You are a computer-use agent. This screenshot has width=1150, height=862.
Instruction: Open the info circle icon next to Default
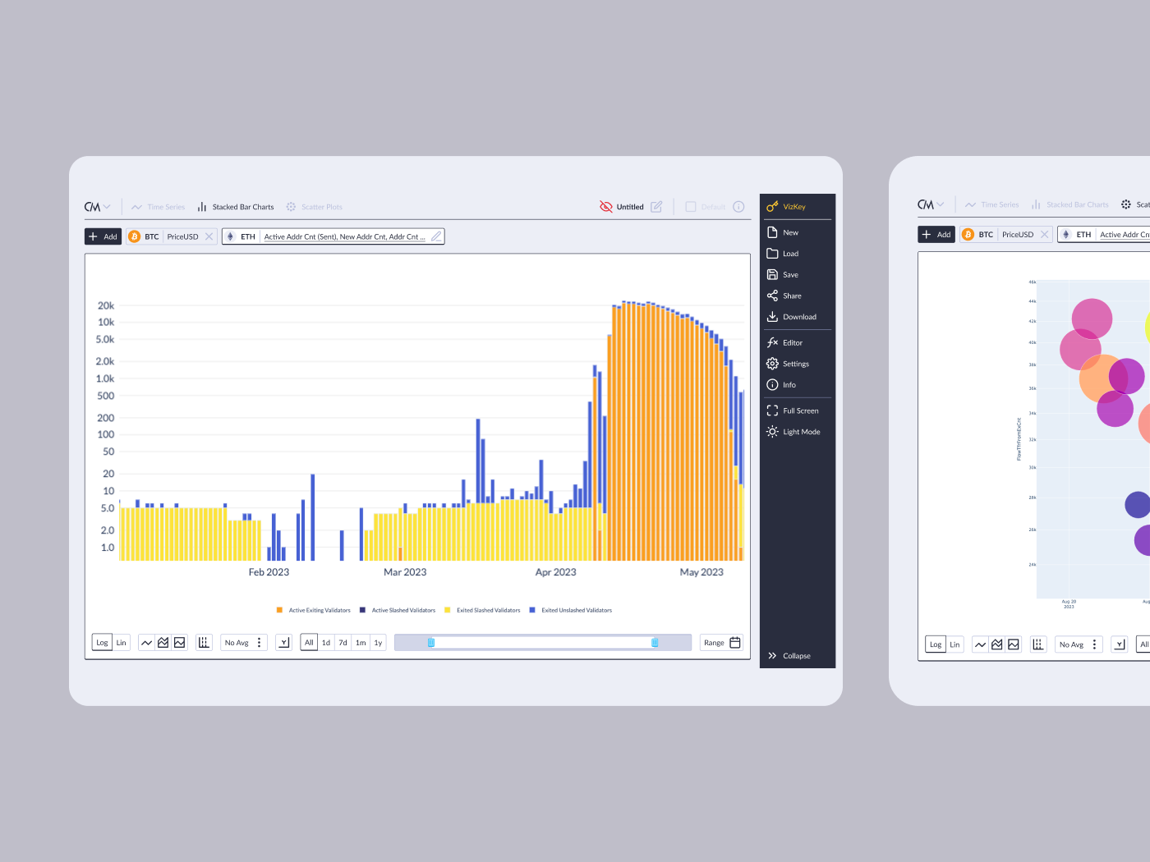[738, 207]
